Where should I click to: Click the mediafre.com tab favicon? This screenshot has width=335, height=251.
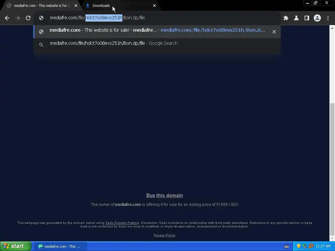[x=9, y=6]
